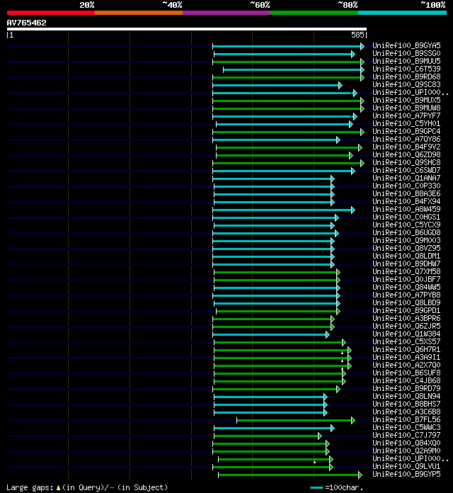453x493 pixels.
Task: Select the UniRef100_C4JB68 label
Action: 406,381
